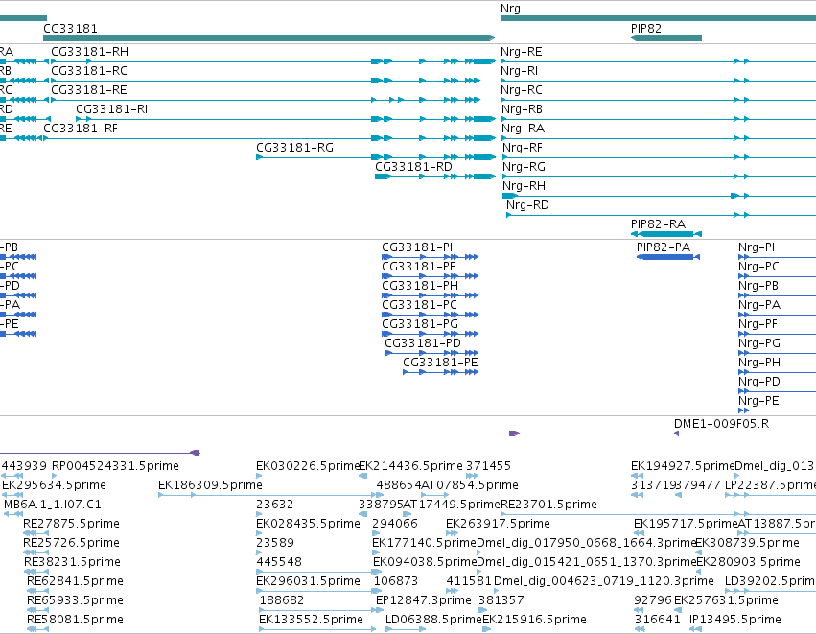Screen dimensions: 816x634
Task: Select protein Nrg-PE label
Action: click(758, 401)
